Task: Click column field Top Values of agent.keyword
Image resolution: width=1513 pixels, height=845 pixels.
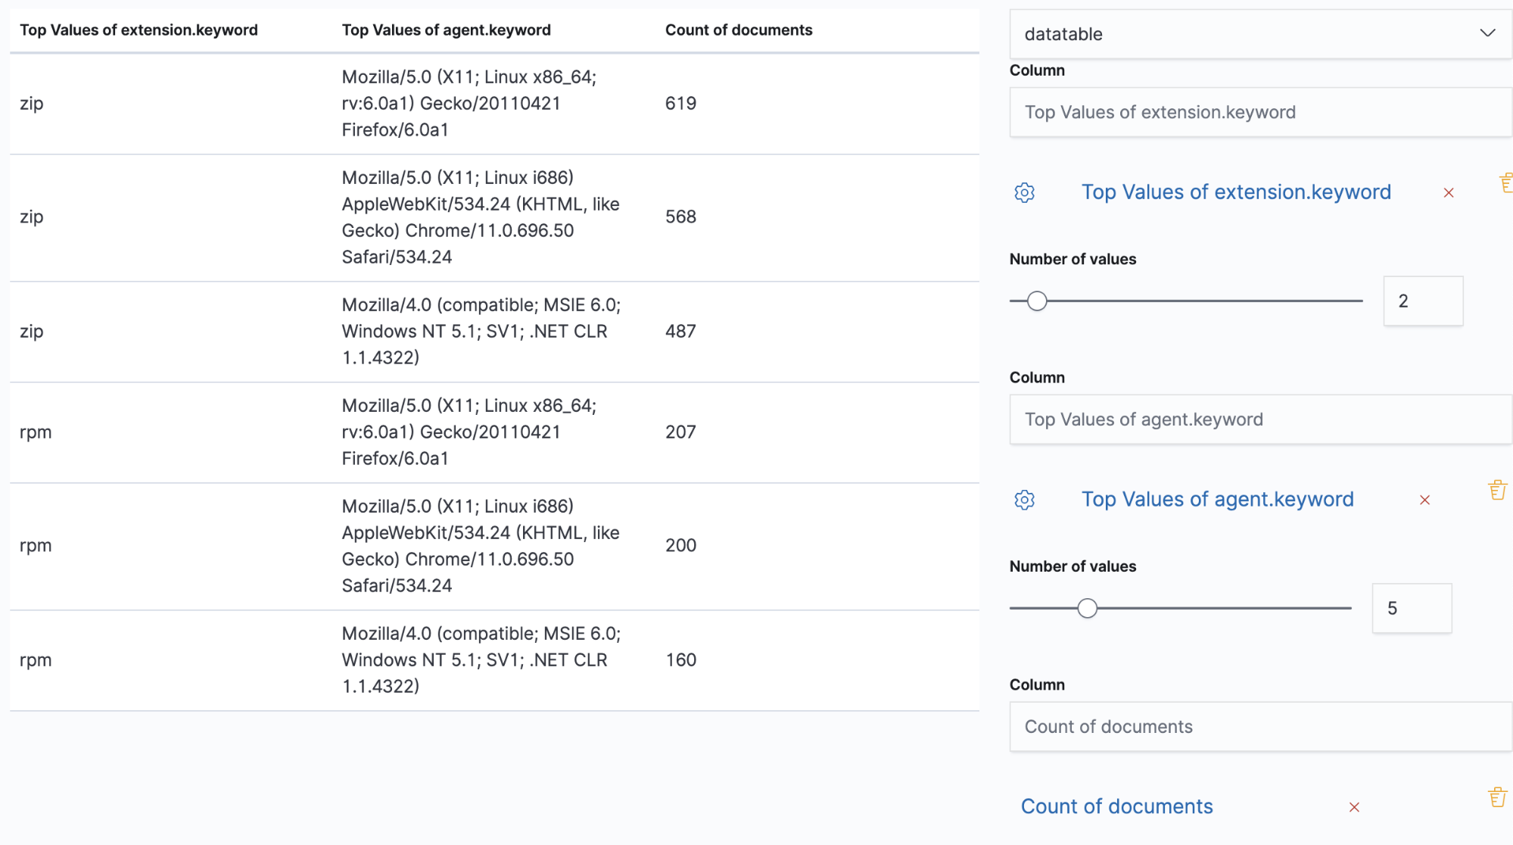Action: [1260, 420]
